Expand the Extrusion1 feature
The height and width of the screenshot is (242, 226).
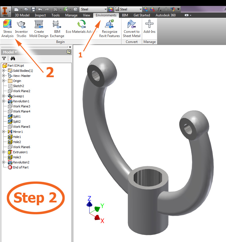[4, 152]
